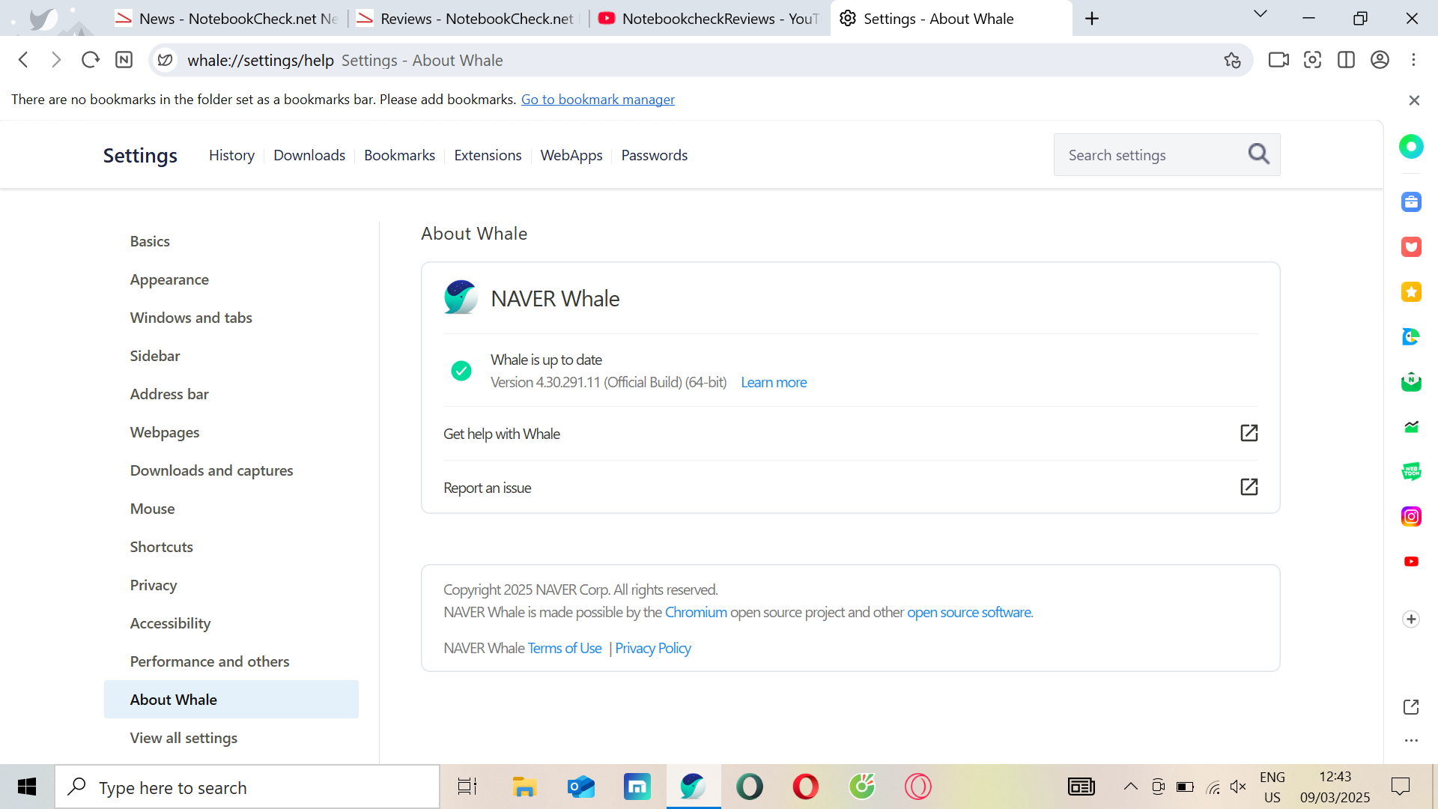Click Learn more next to version

774,382
